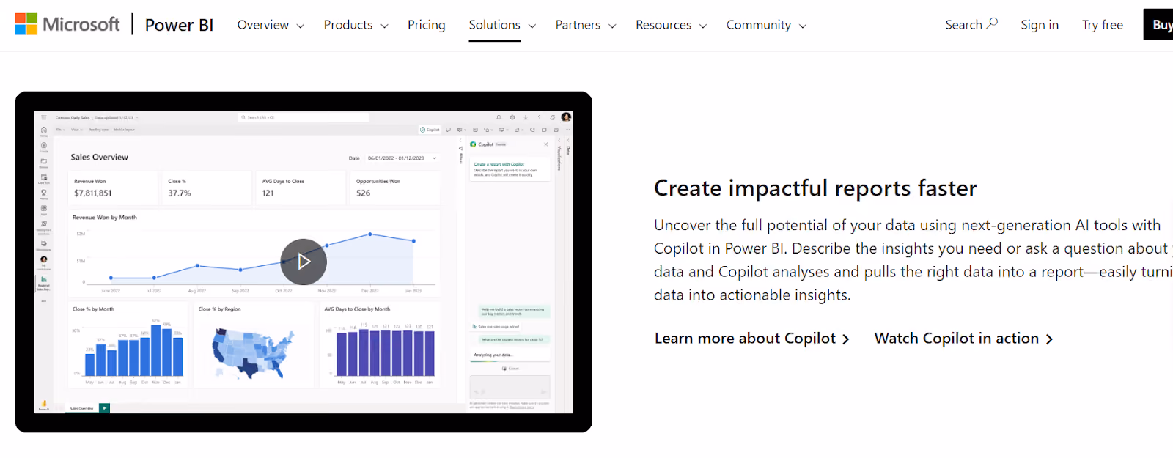Image resolution: width=1173 pixels, height=458 pixels.
Task: Follow the Learn more about Copilot link
Action: coord(752,339)
